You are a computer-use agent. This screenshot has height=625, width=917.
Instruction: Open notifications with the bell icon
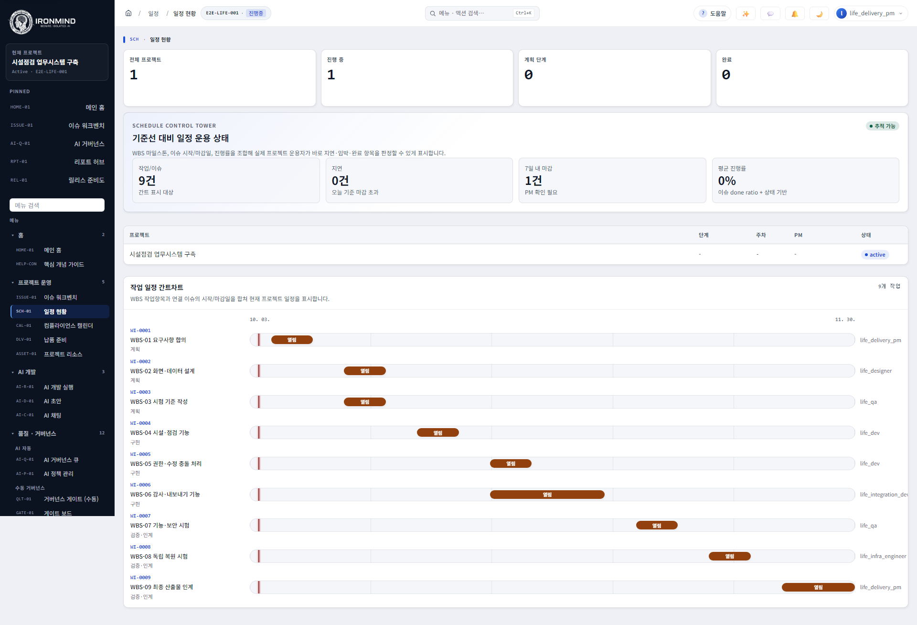coord(795,13)
